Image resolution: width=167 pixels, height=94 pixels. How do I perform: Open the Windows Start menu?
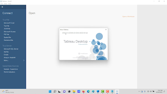(x=50, y=91)
